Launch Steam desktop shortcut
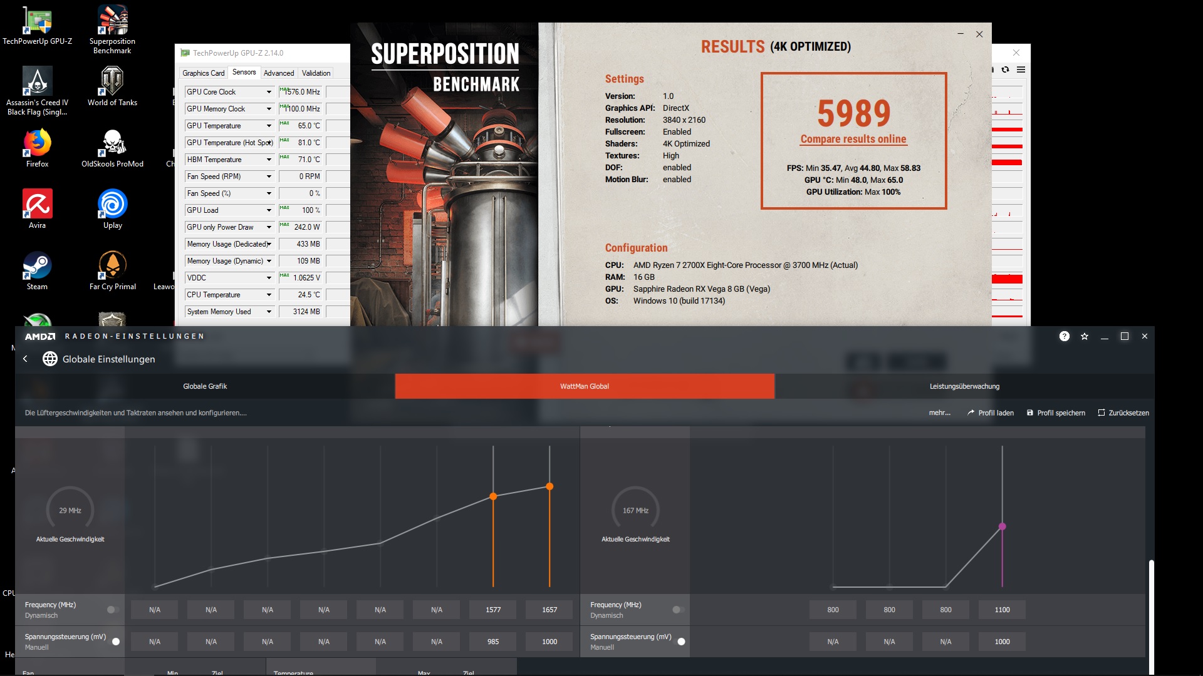 tap(37, 270)
